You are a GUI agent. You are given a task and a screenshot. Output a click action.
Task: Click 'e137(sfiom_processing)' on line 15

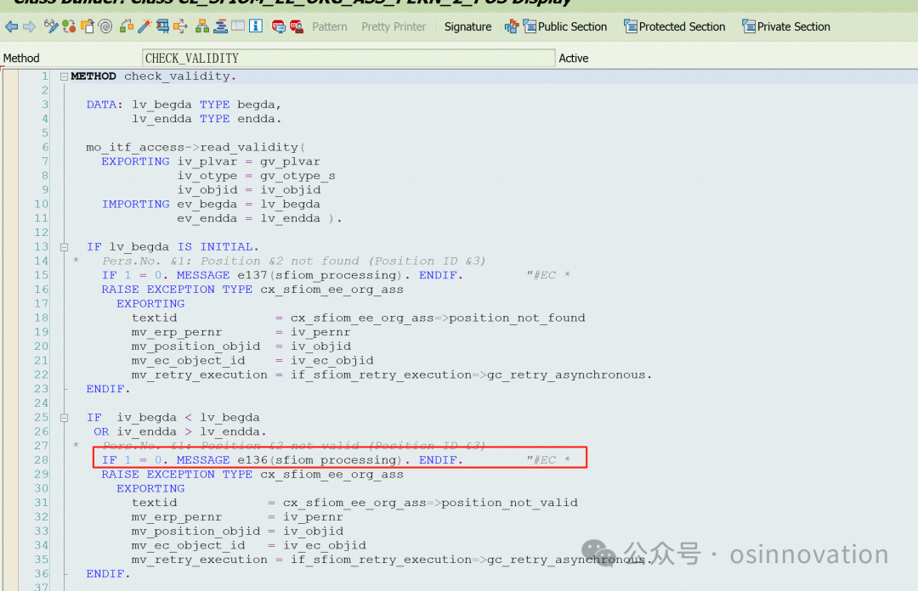click(x=320, y=275)
